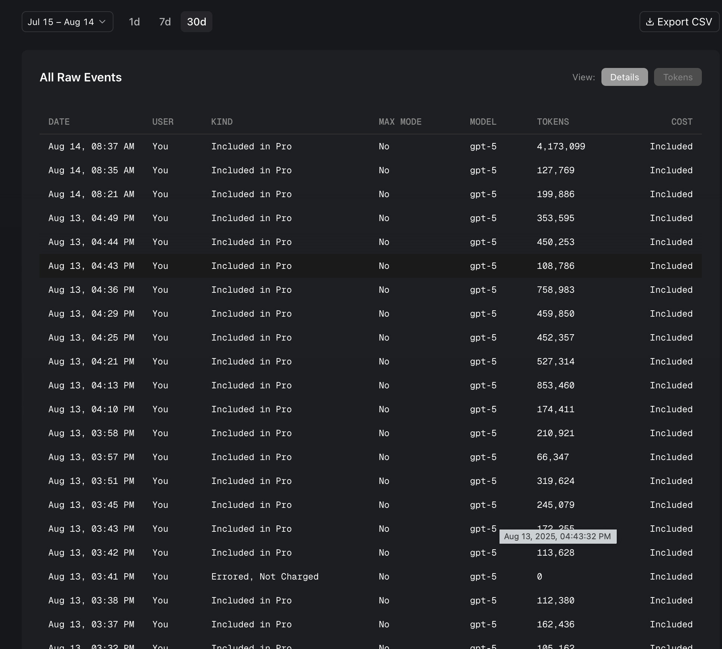Click the chevron in the date range selector

102,22
